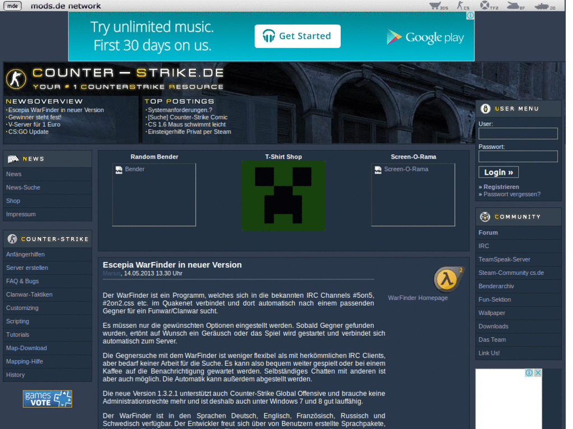This screenshot has width=573, height=429.
Task: Open the CS game icon in top bar
Action: (x=463, y=6)
